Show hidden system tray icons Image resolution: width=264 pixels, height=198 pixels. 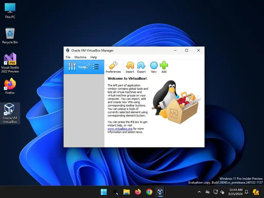click(199, 192)
